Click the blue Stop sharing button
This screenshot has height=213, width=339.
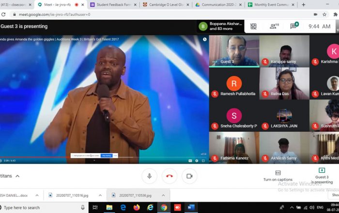(107, 156)
